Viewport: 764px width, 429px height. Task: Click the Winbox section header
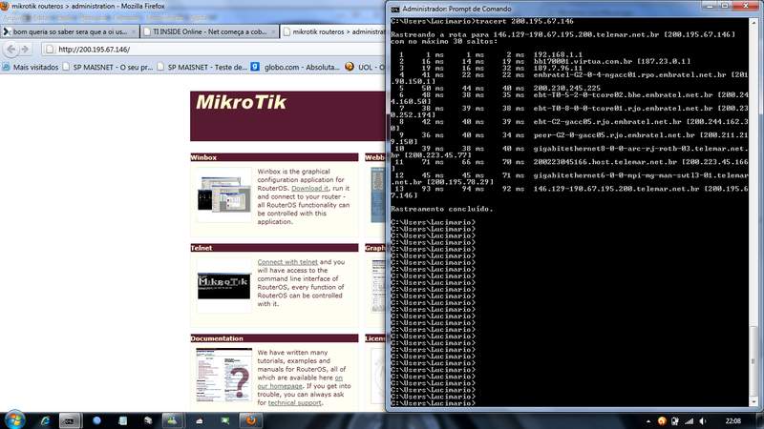[274, 157]
